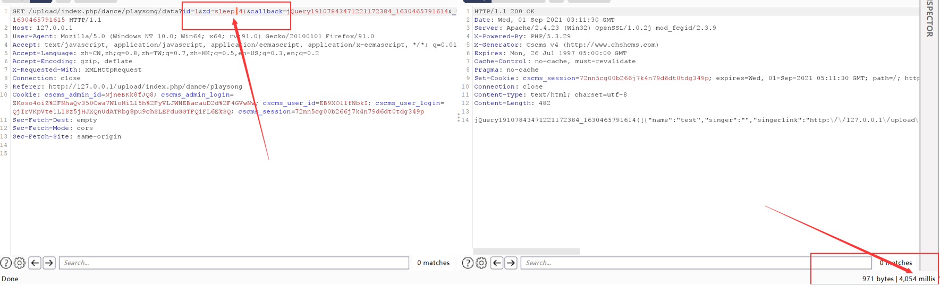Select 'X-Requested-With: XMLHttpRequest' line
Screen dimensions: 940x286
click(x=77, y=70)
